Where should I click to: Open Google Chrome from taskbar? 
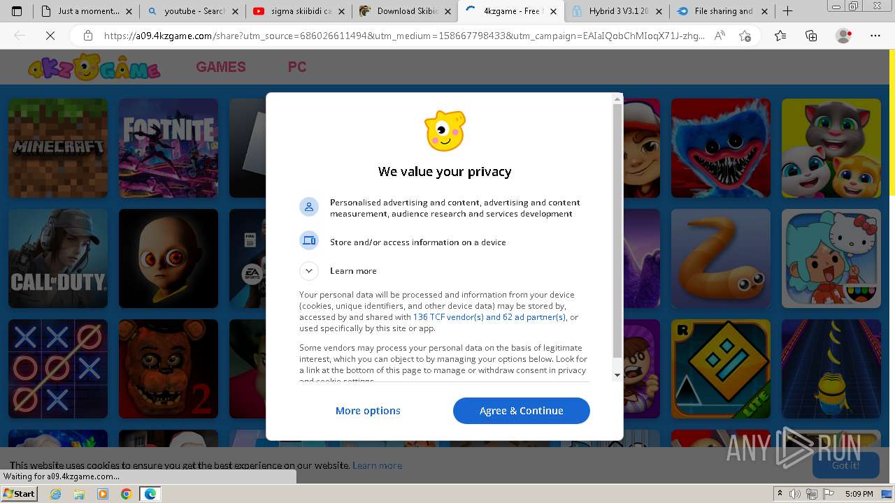126,494
